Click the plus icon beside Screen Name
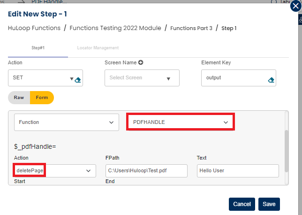302x215 pixels. pos(140,63)
